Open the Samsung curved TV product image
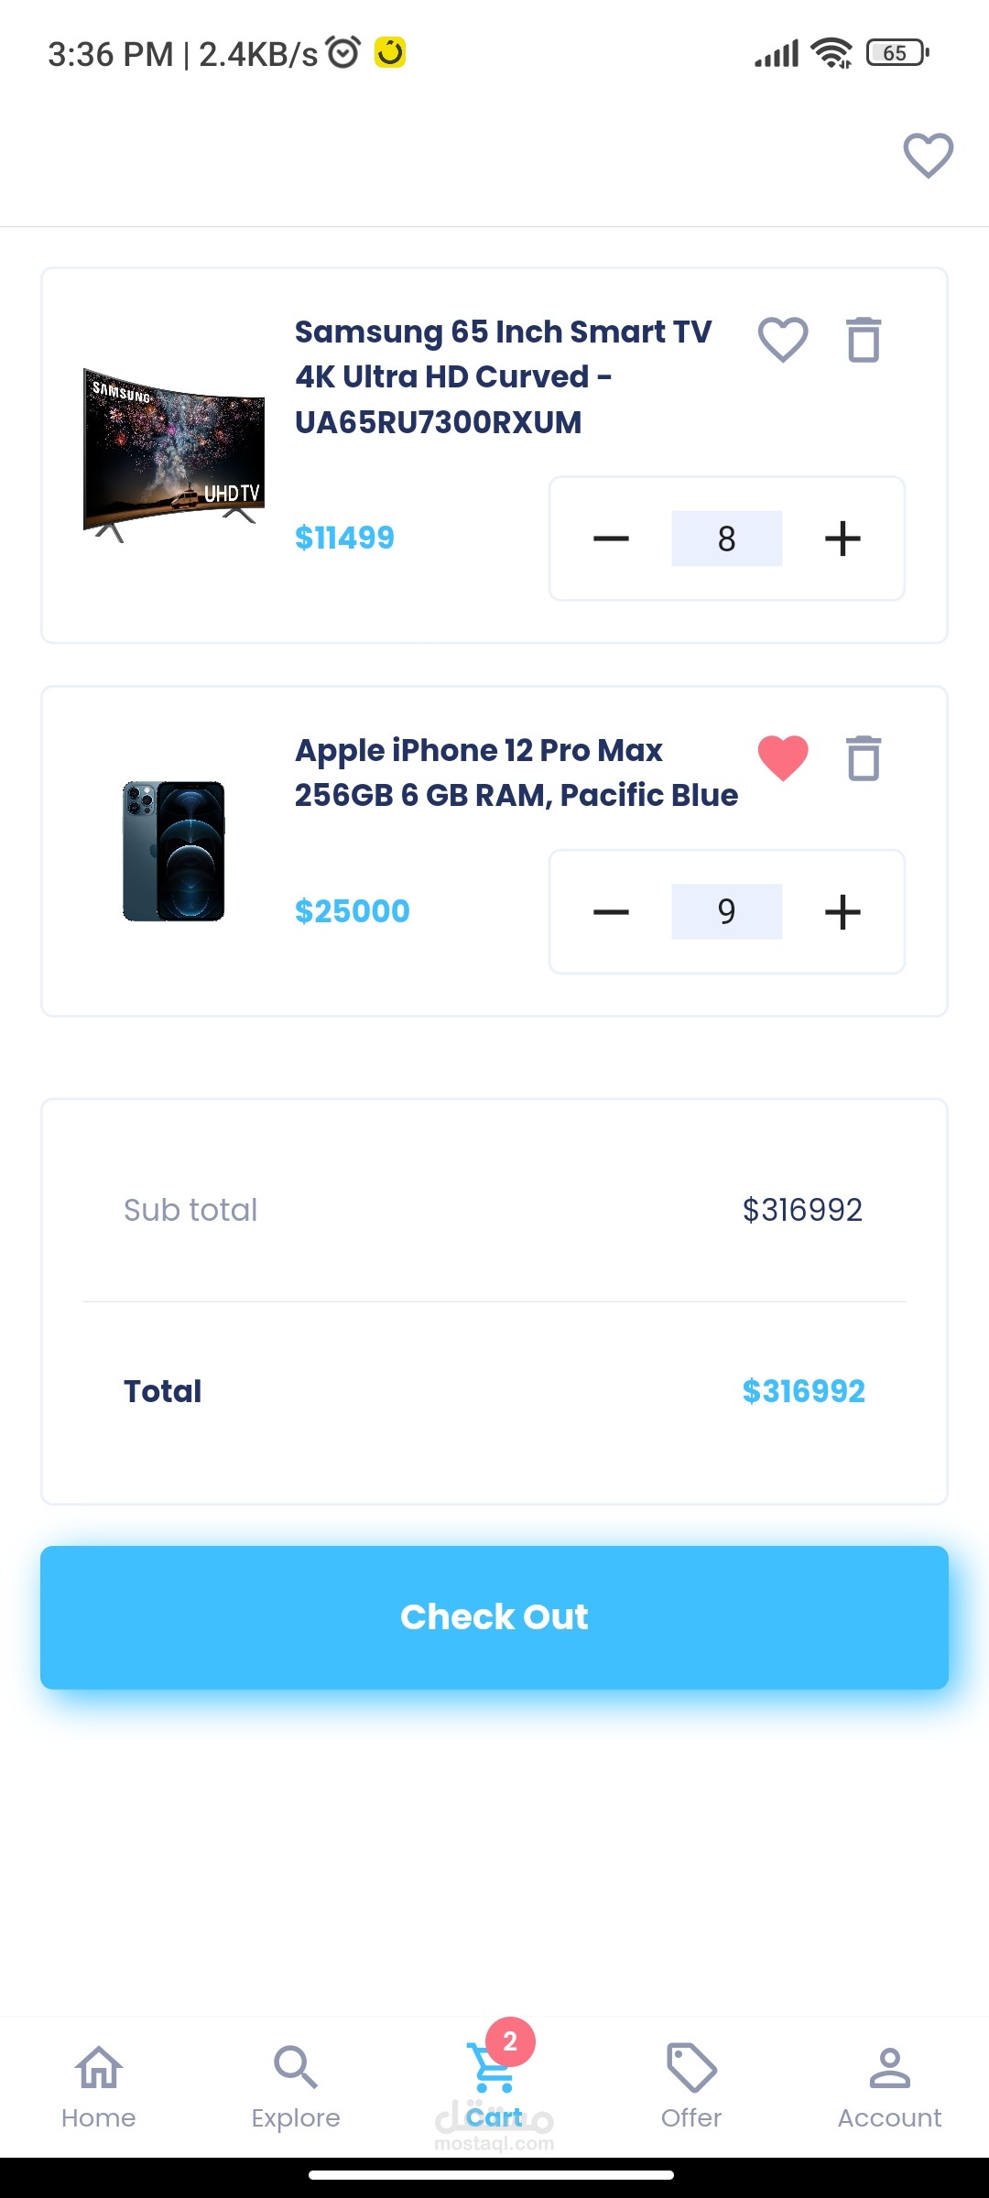Viewport: 989px width, 2198px height. pos(174,455)
